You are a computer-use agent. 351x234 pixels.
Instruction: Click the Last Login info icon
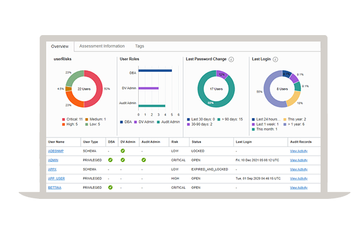[x=276, y=59]
